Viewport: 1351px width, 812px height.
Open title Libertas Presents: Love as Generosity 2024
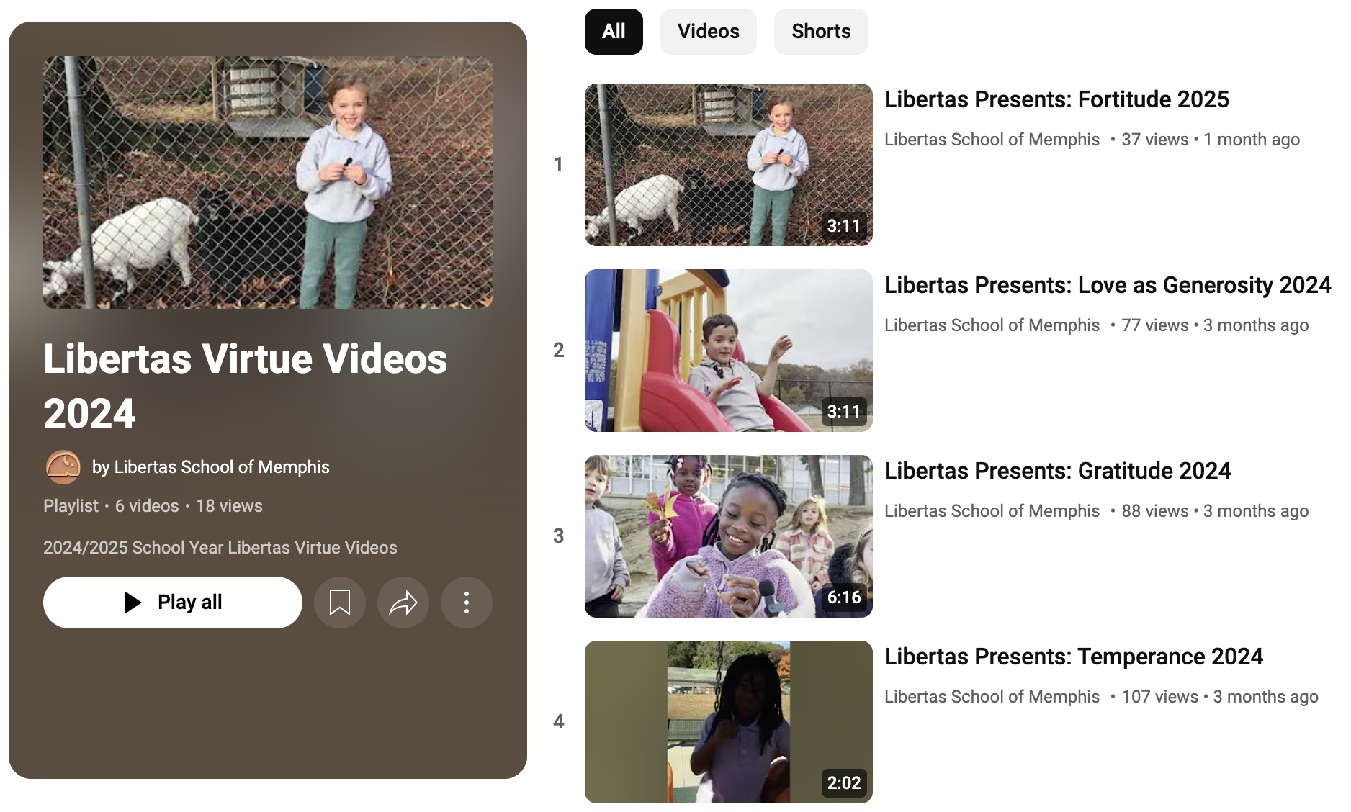(1108, 285)
